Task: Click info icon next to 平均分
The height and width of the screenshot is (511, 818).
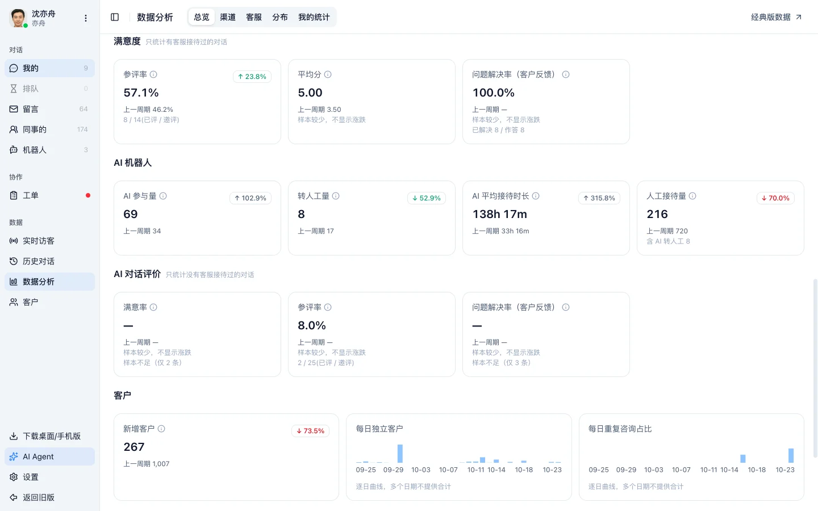Action: pyautogui.click(x=328, y=74)
